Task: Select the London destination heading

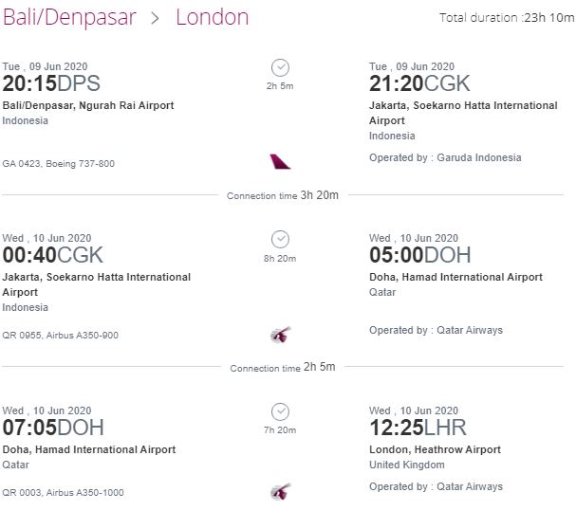Action: [213, 17]
